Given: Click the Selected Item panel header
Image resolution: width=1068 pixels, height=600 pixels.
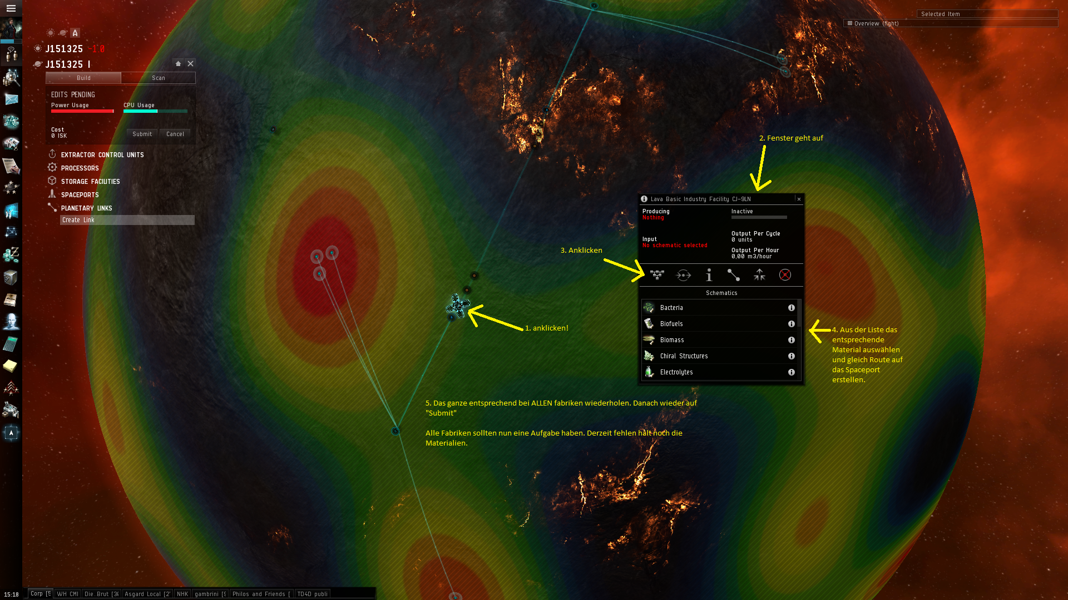Looking at the screenshot, I should [x=987, y=14].
